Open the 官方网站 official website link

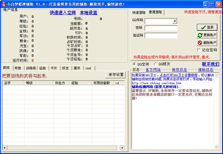pyautogui.click(x=153, y=70)
